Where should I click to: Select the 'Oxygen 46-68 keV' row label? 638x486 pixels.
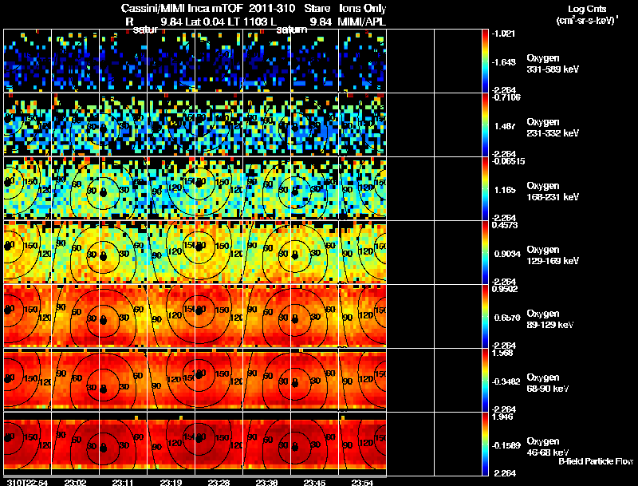[548, 447]
